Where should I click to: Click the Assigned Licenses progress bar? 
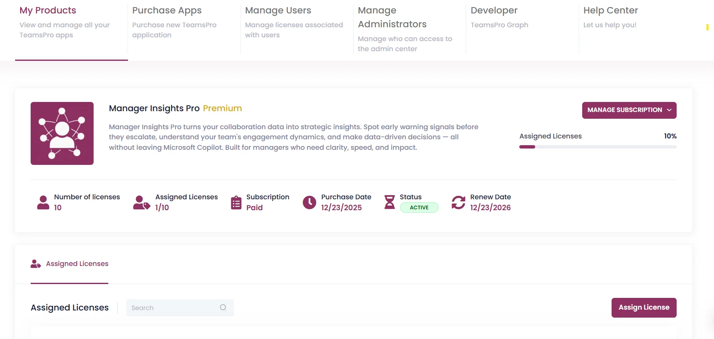pos(598,147)
